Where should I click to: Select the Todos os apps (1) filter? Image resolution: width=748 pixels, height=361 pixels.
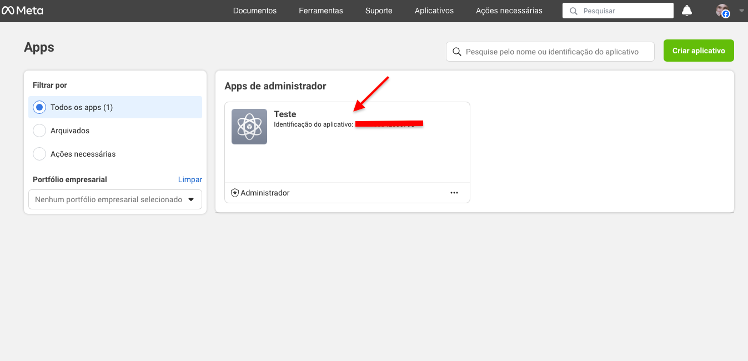pos(115,107)
